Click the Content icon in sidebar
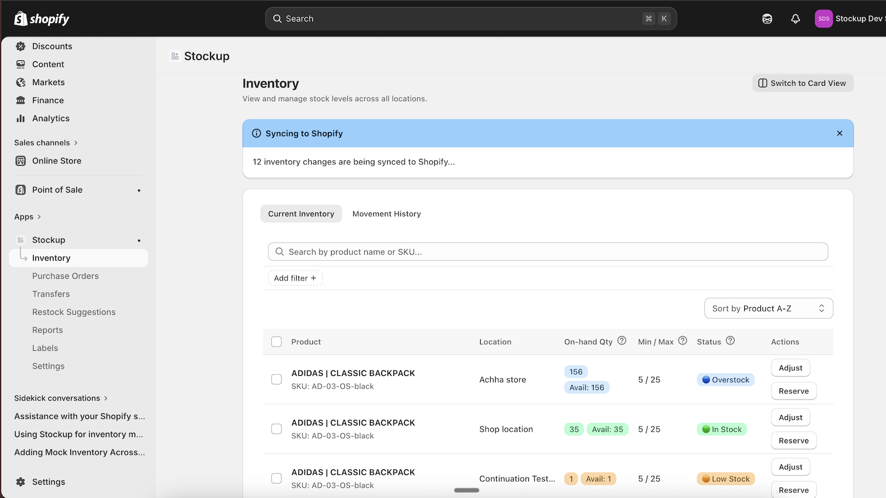886x498 pixels. click(x=20, y=64)
